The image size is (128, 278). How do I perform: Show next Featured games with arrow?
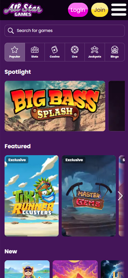pyautogui.click(x=120, y=196)
